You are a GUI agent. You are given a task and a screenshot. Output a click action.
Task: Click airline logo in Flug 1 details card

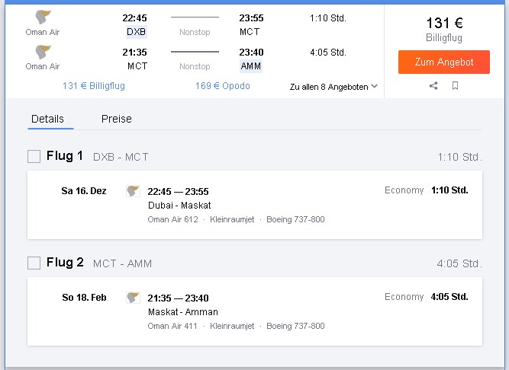pos(133,191)
